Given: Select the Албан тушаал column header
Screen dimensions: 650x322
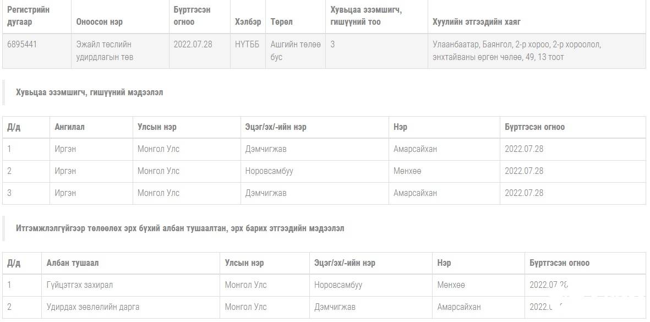Looking at the screenshot, I should [73, 263].
